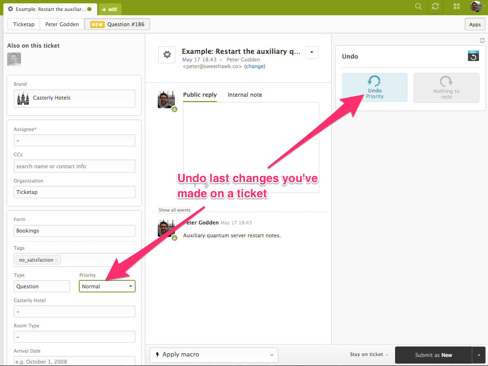Expand Submit as options arrow
488x366 pixels.
[478, 355]
